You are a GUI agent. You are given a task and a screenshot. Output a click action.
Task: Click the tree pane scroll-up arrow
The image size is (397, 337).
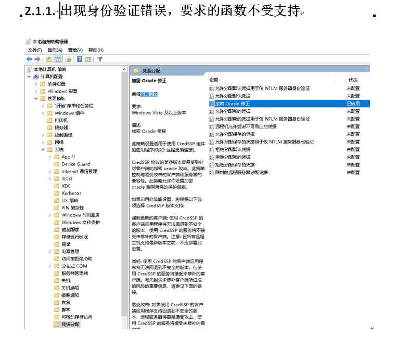[x=124, y=69]
